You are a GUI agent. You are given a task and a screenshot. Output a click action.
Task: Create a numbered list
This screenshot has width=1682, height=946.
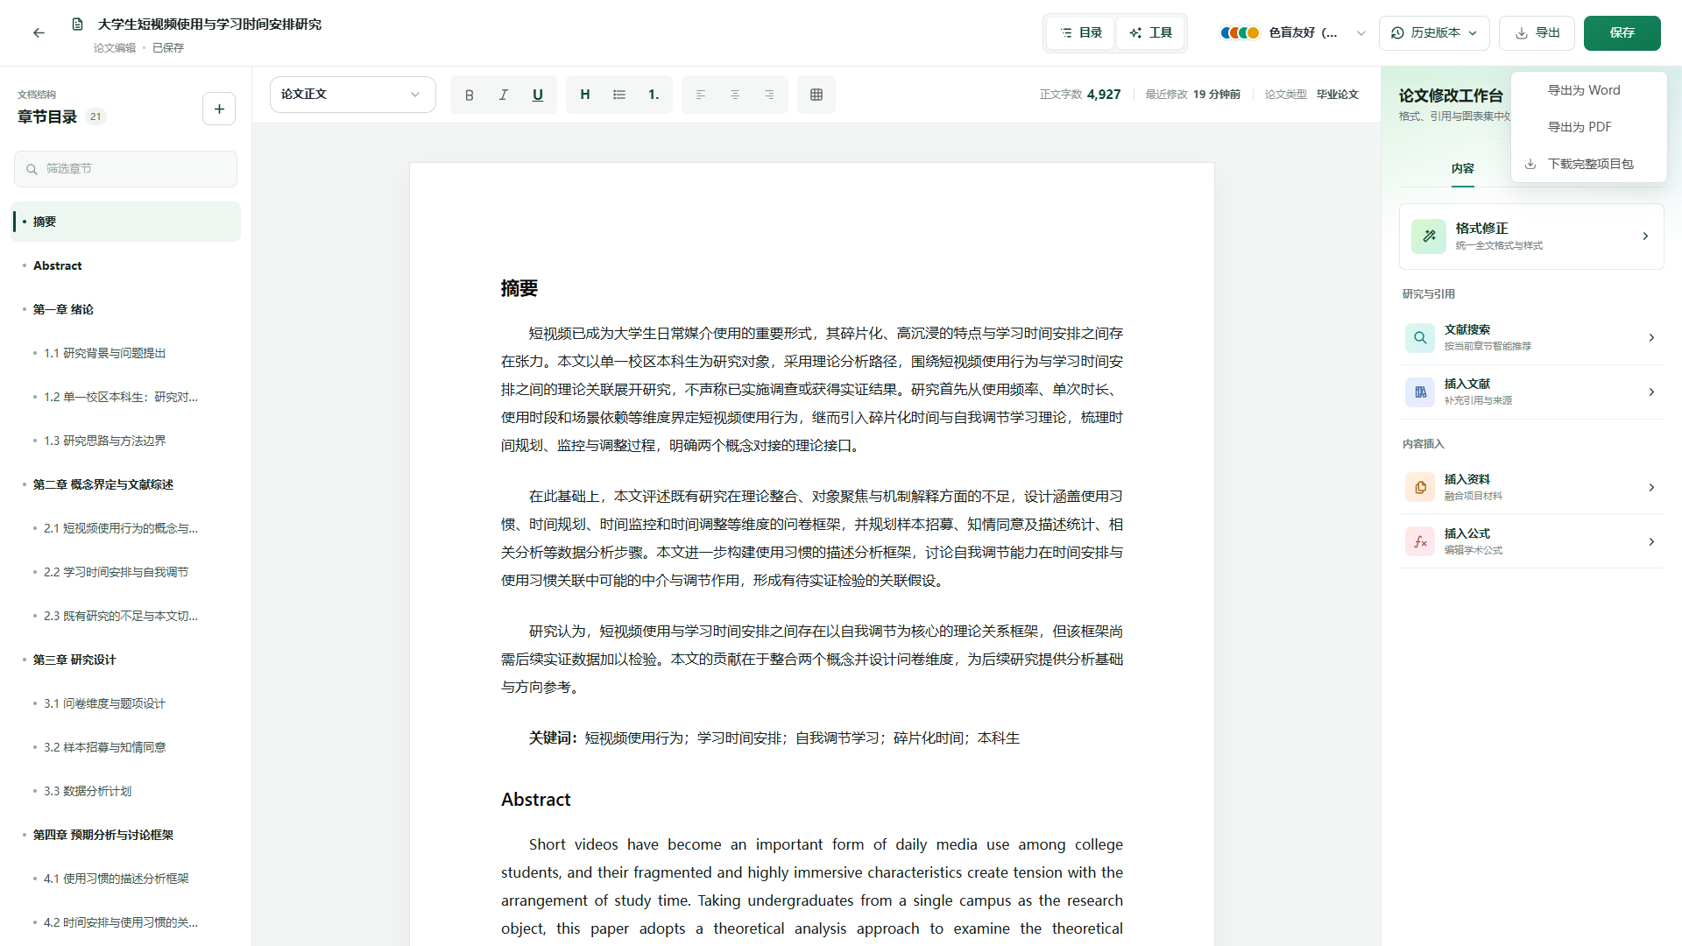tap(654, 95)
